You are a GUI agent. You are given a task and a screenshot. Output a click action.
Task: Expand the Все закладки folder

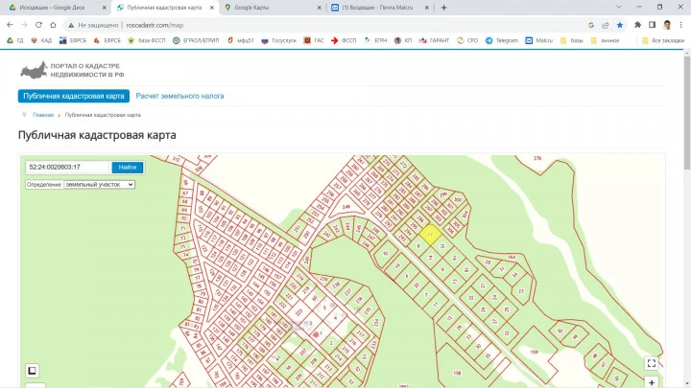tap(663, 40)
